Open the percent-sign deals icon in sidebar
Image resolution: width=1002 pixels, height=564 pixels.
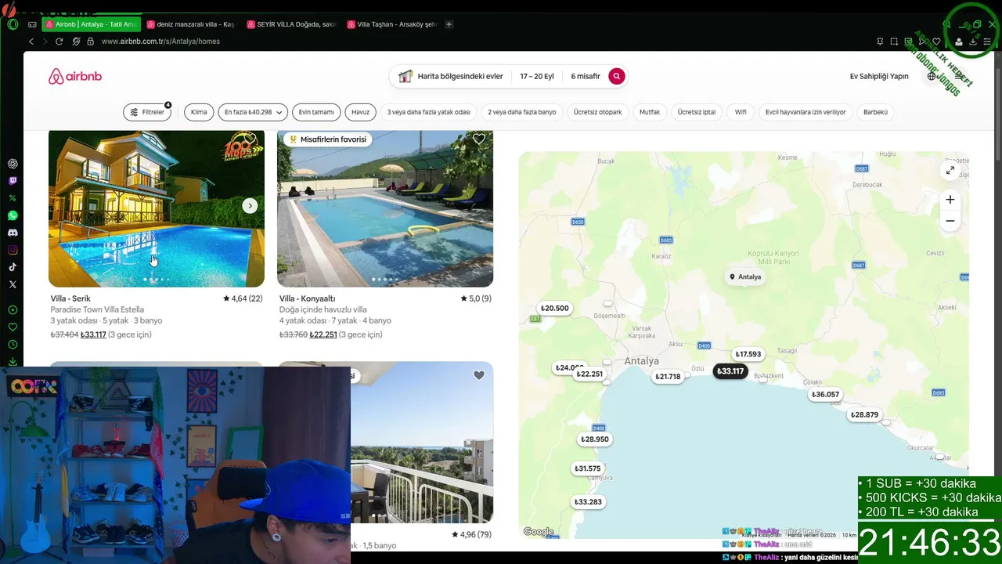13,198
